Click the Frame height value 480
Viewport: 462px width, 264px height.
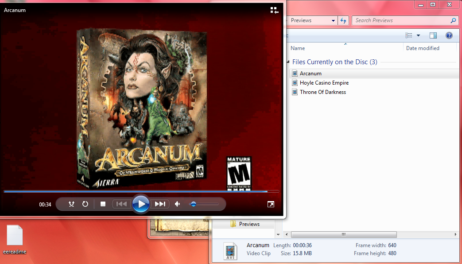pos(392,253)
